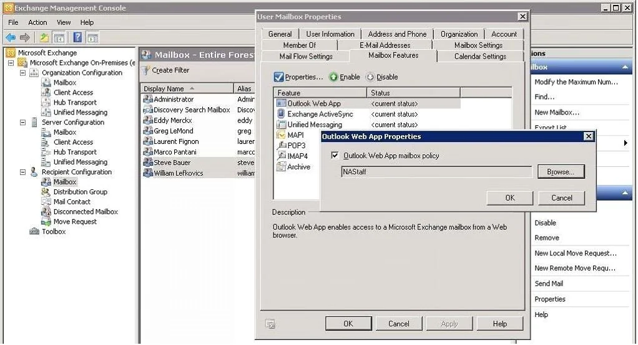638x345 pixels.
Task: Collapse the lower Actions pane section arrow
Action: pos(625,193)
